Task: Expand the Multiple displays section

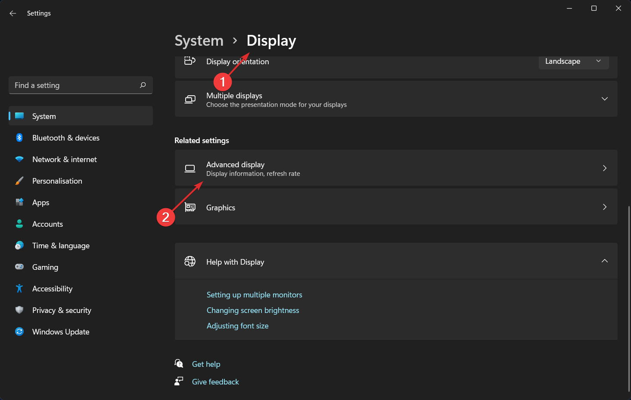Action: coord(604,99)
